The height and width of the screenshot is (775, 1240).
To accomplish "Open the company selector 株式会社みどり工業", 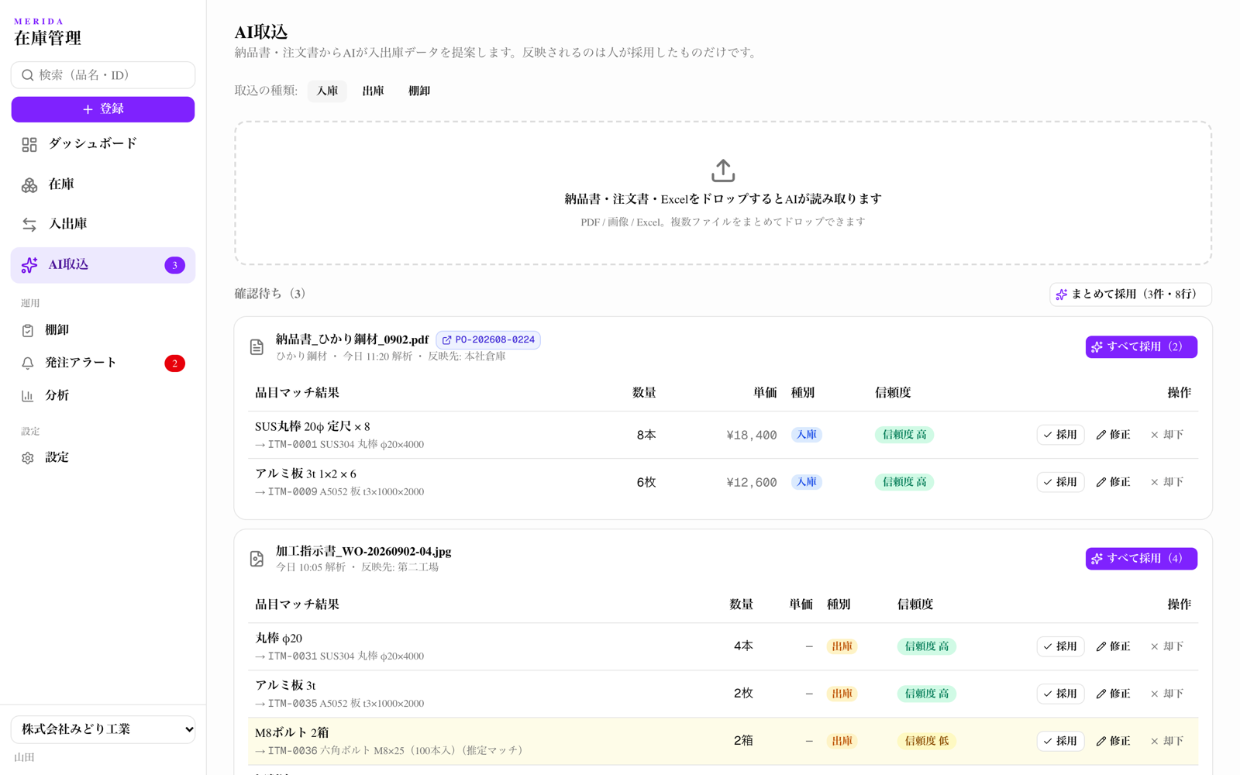I will click(103, 729).
